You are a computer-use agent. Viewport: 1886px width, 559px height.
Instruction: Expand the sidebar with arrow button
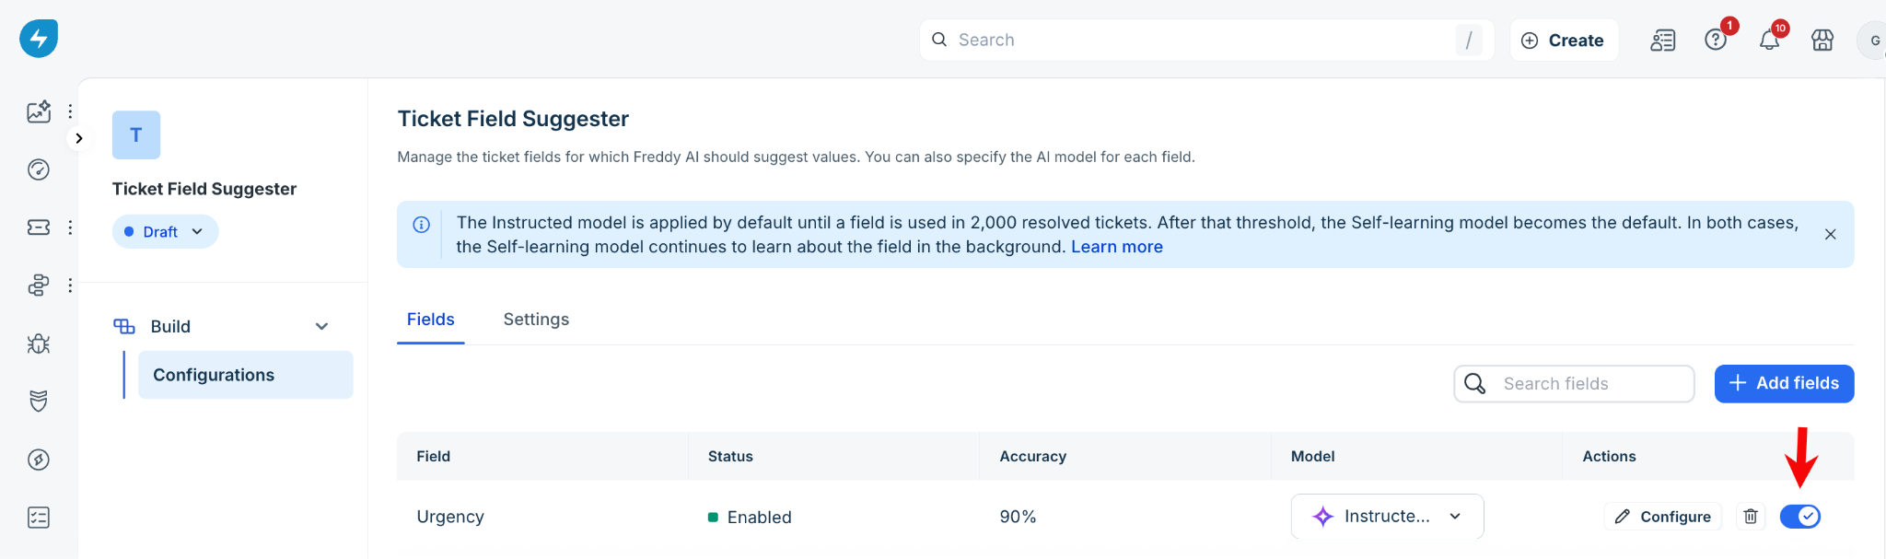pos(79,138)
